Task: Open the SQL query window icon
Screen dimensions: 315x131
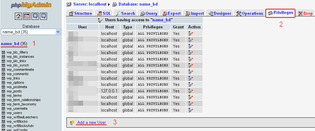Action: coord(27,16)
